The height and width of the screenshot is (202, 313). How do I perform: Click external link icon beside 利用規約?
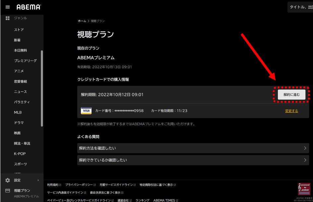(60, 185)
